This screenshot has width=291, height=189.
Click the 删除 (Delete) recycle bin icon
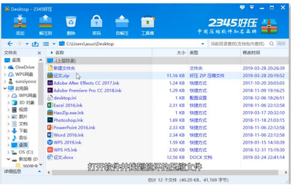(71, 25)
